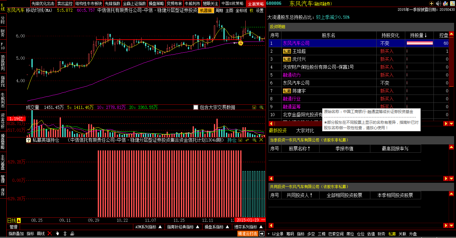Viewport: 456px width, 238px height.
Task: Click 持股量 bar for 东风汽车公司
Action: click(x=420, y=43)
